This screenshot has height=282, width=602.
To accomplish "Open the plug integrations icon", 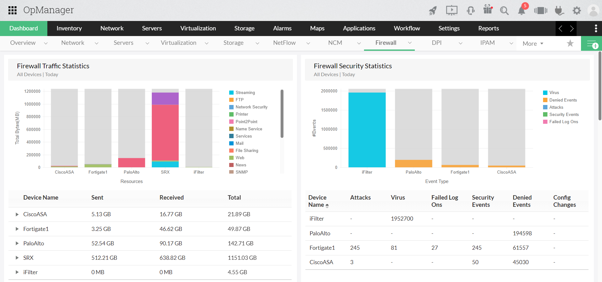I will [x=559, y=11].
